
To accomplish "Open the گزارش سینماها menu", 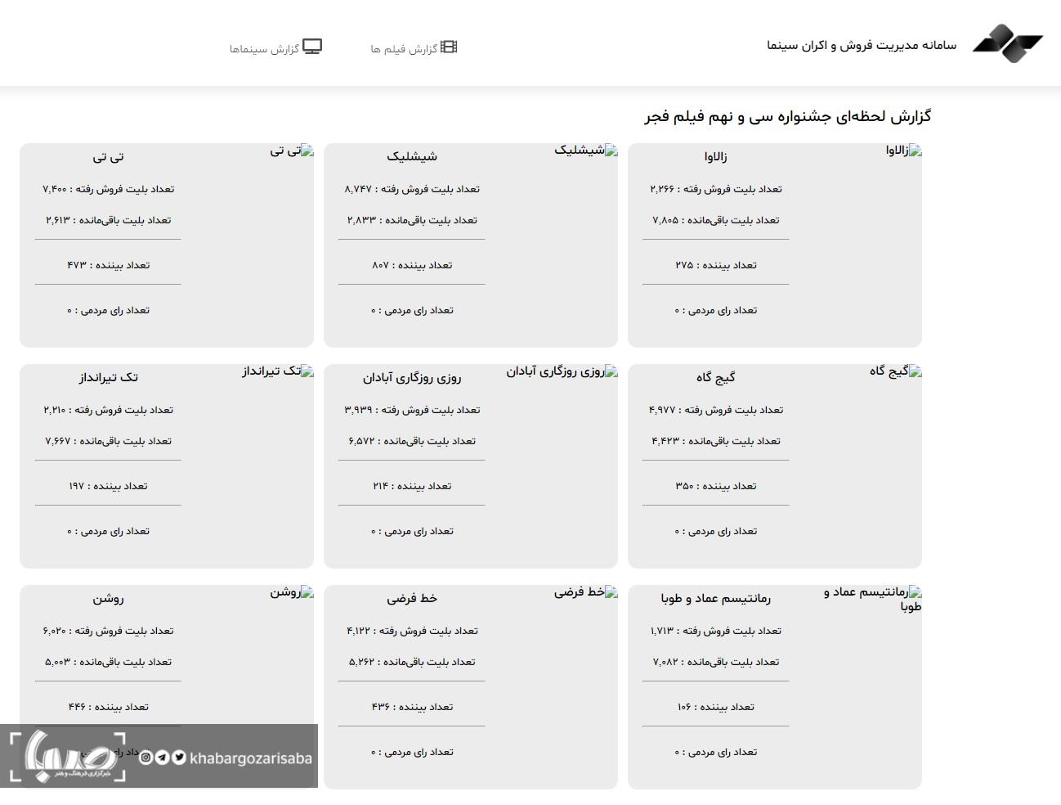I will 275,48.
